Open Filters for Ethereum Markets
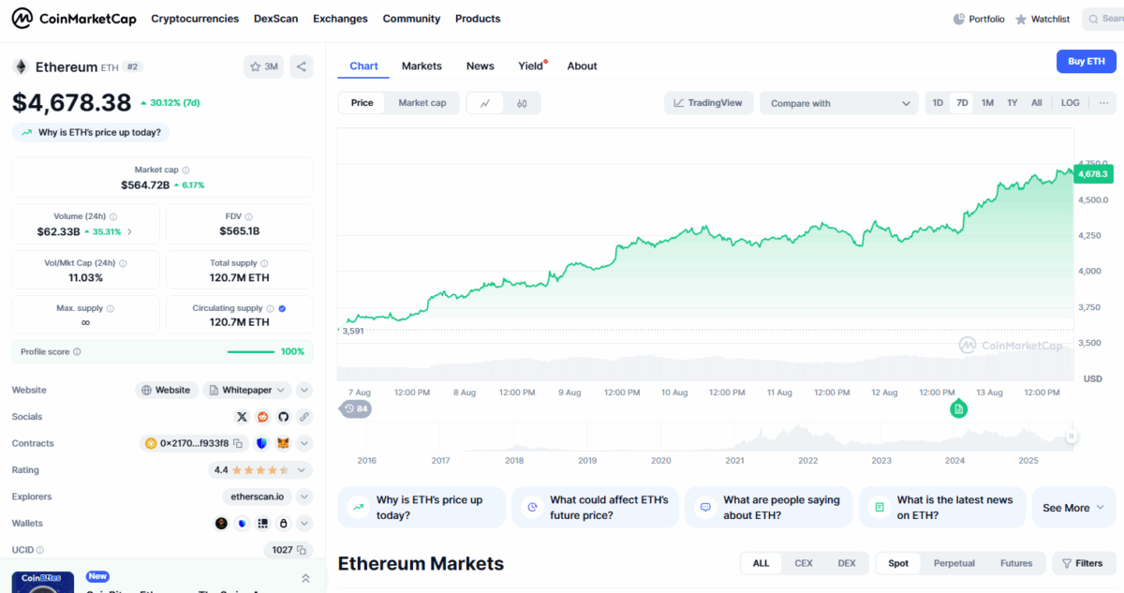The height and width of the screenshot is (593, 1124). click(x=1084, y=563)
